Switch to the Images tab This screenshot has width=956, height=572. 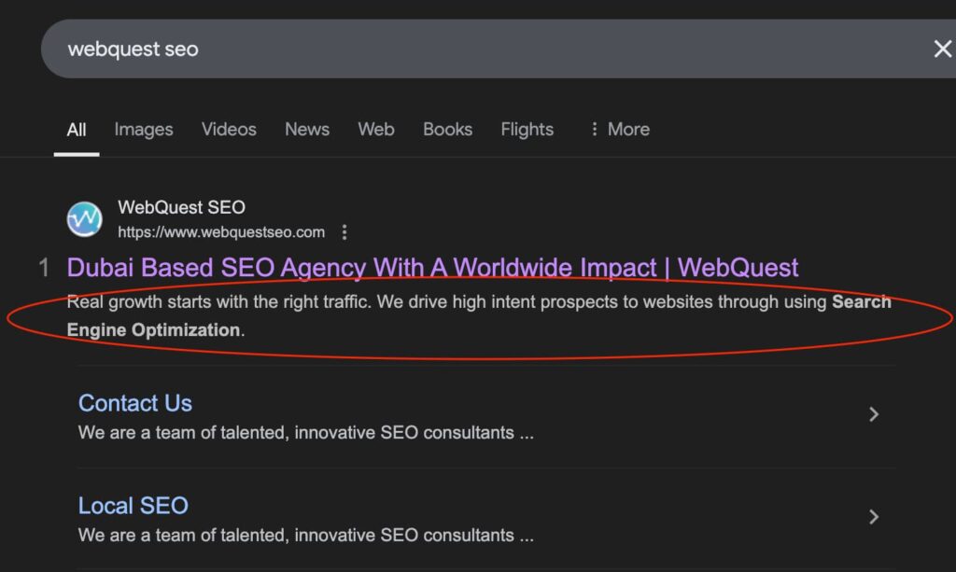(144, 129)
